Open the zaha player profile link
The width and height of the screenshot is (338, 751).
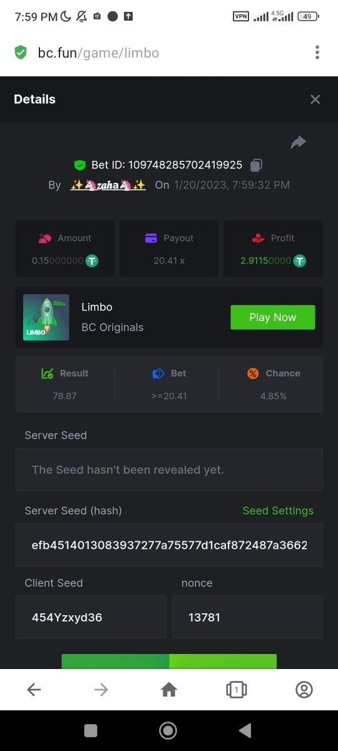tap(108, 185)
